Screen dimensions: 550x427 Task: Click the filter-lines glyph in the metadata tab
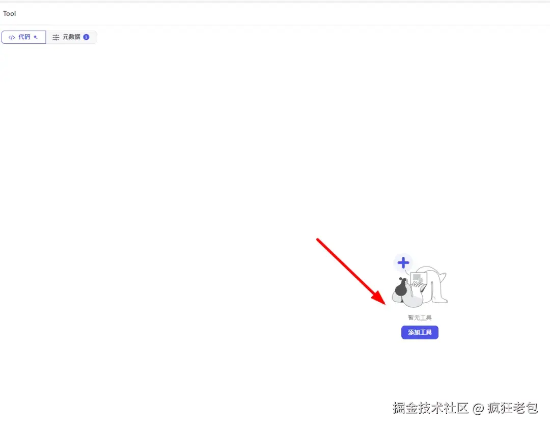[55, 37]
